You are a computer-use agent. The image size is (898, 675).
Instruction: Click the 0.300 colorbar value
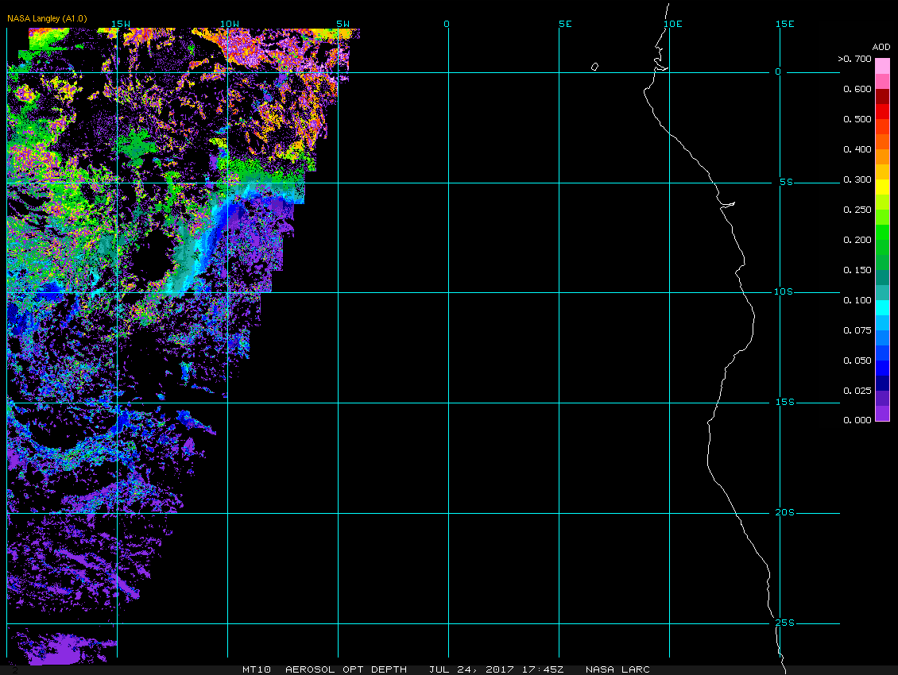point(857,179)
